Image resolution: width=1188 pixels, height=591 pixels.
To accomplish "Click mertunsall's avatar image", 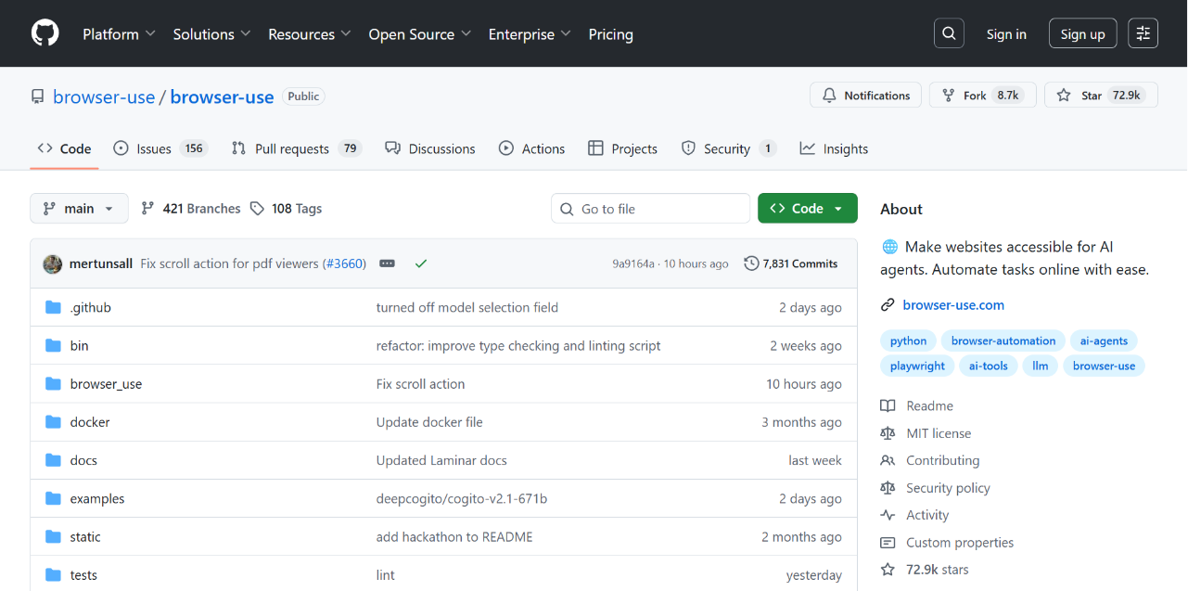I will click(x=53, y=263).
